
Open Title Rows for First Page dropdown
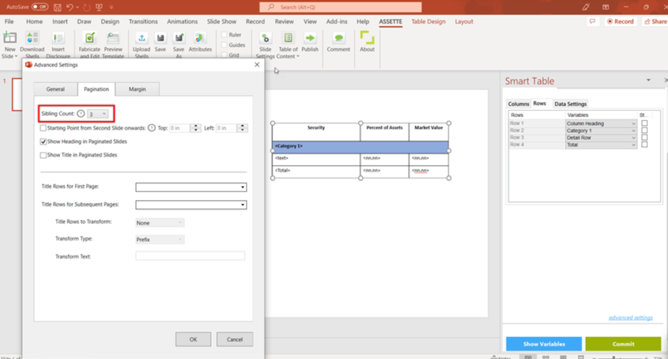191,187
